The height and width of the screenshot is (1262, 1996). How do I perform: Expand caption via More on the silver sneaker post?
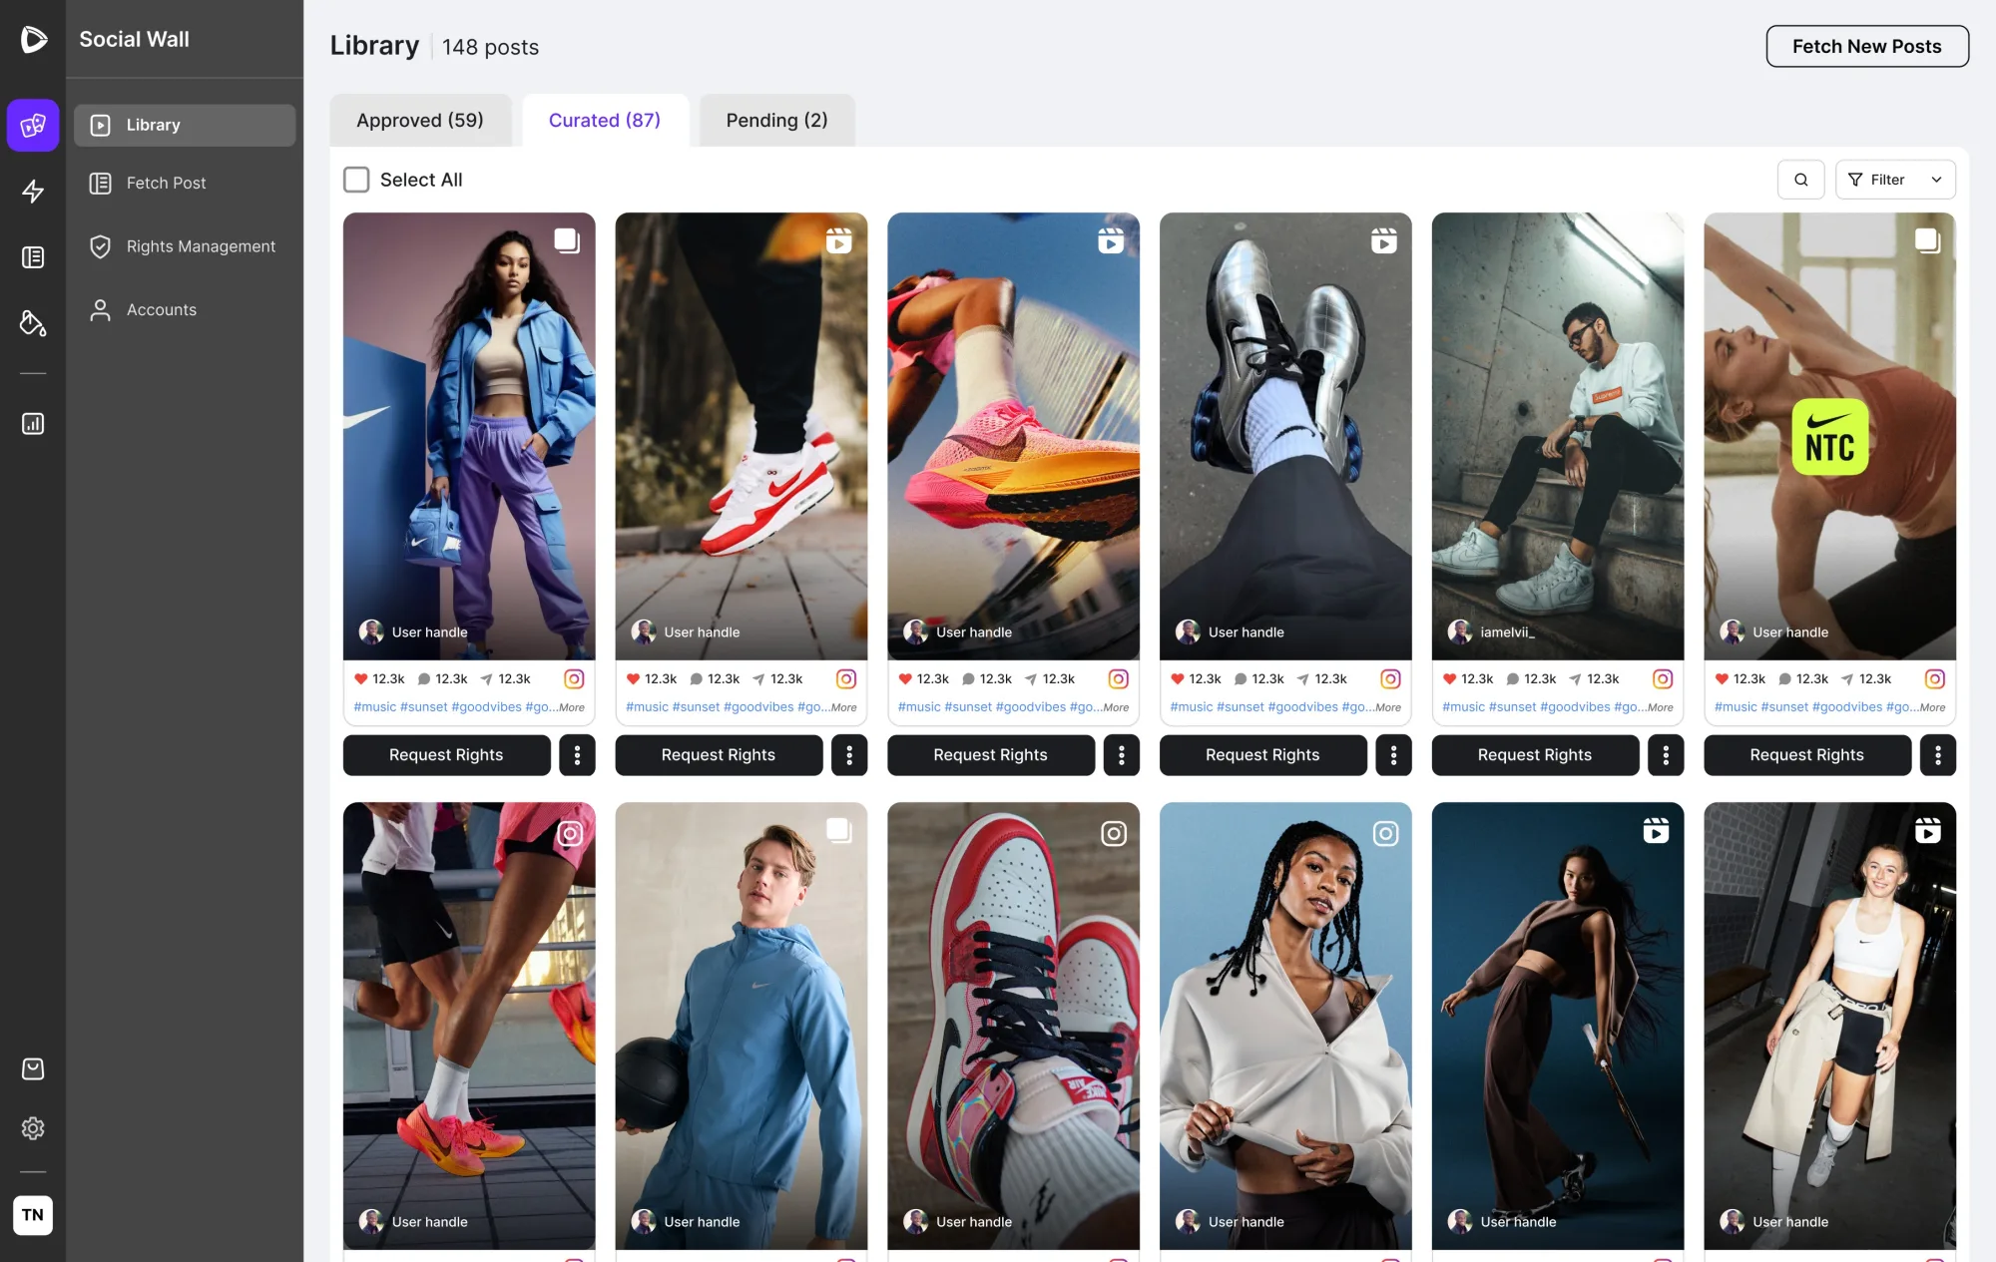pos(1388,707)
